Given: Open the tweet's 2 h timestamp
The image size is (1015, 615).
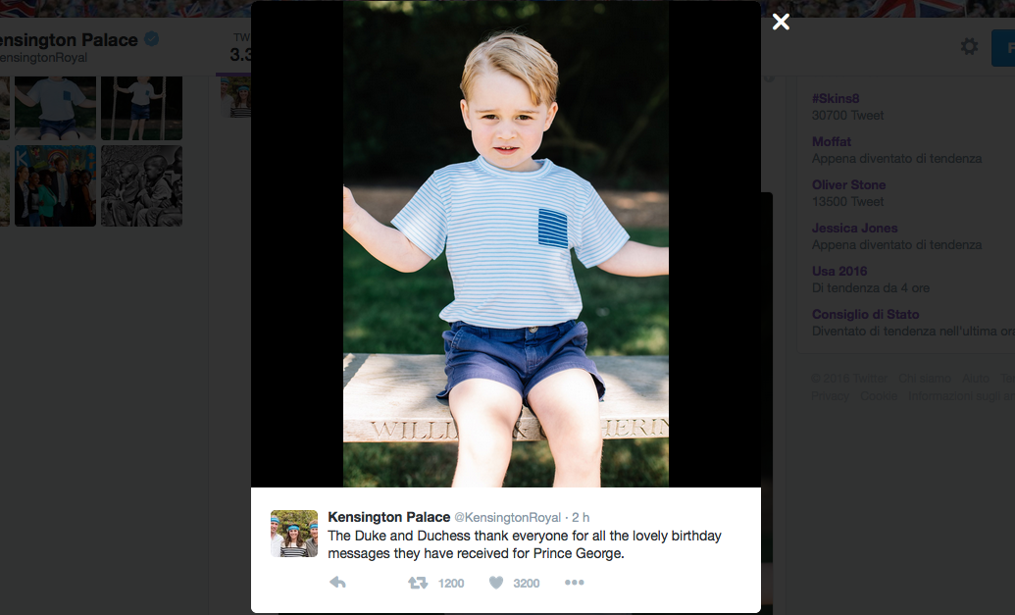Looking at the screenshot, I should [581, 517].
